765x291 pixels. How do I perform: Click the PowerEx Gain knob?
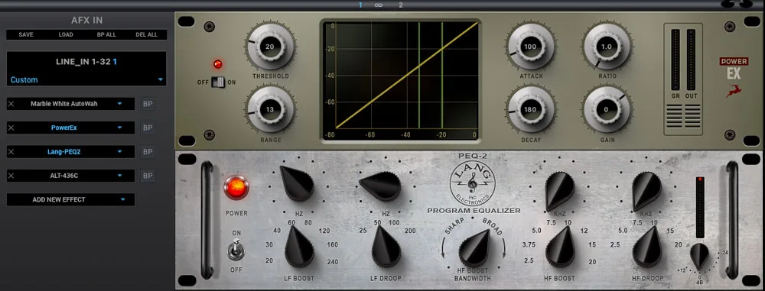tap(607, 110)
